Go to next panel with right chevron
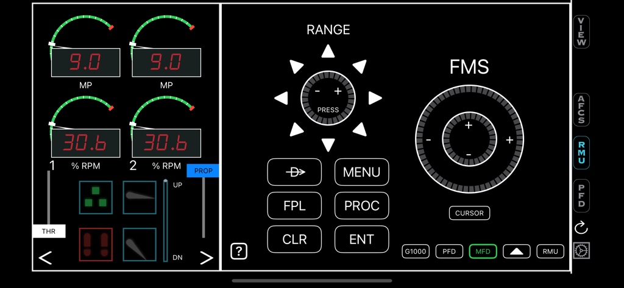This screenshot has width=624, height=288. pyautogui.click(x=206, y=258)
